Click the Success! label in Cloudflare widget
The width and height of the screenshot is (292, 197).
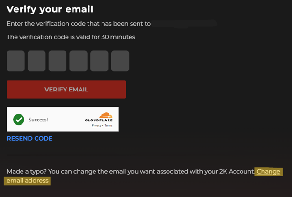pyautogui.click(x=38, y=120)
